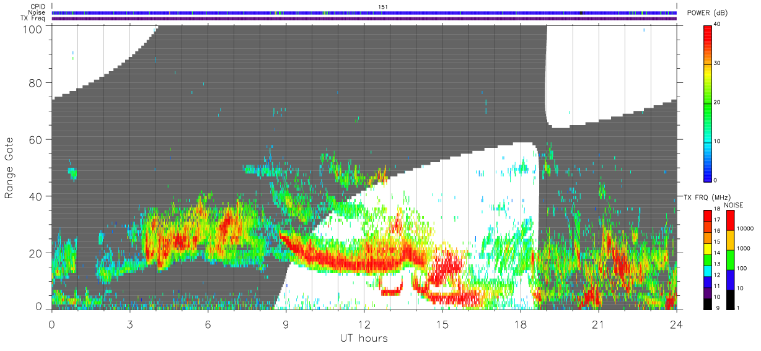The image size is (761, 351).
Task: Click the purple TX Freq strip above the plot
Action: tap(364, 19)
